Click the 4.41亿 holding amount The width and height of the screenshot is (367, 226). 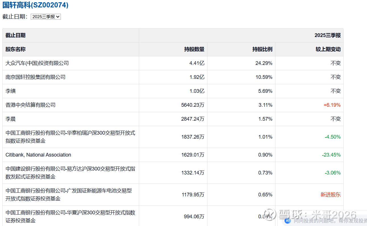pos(197,63)
